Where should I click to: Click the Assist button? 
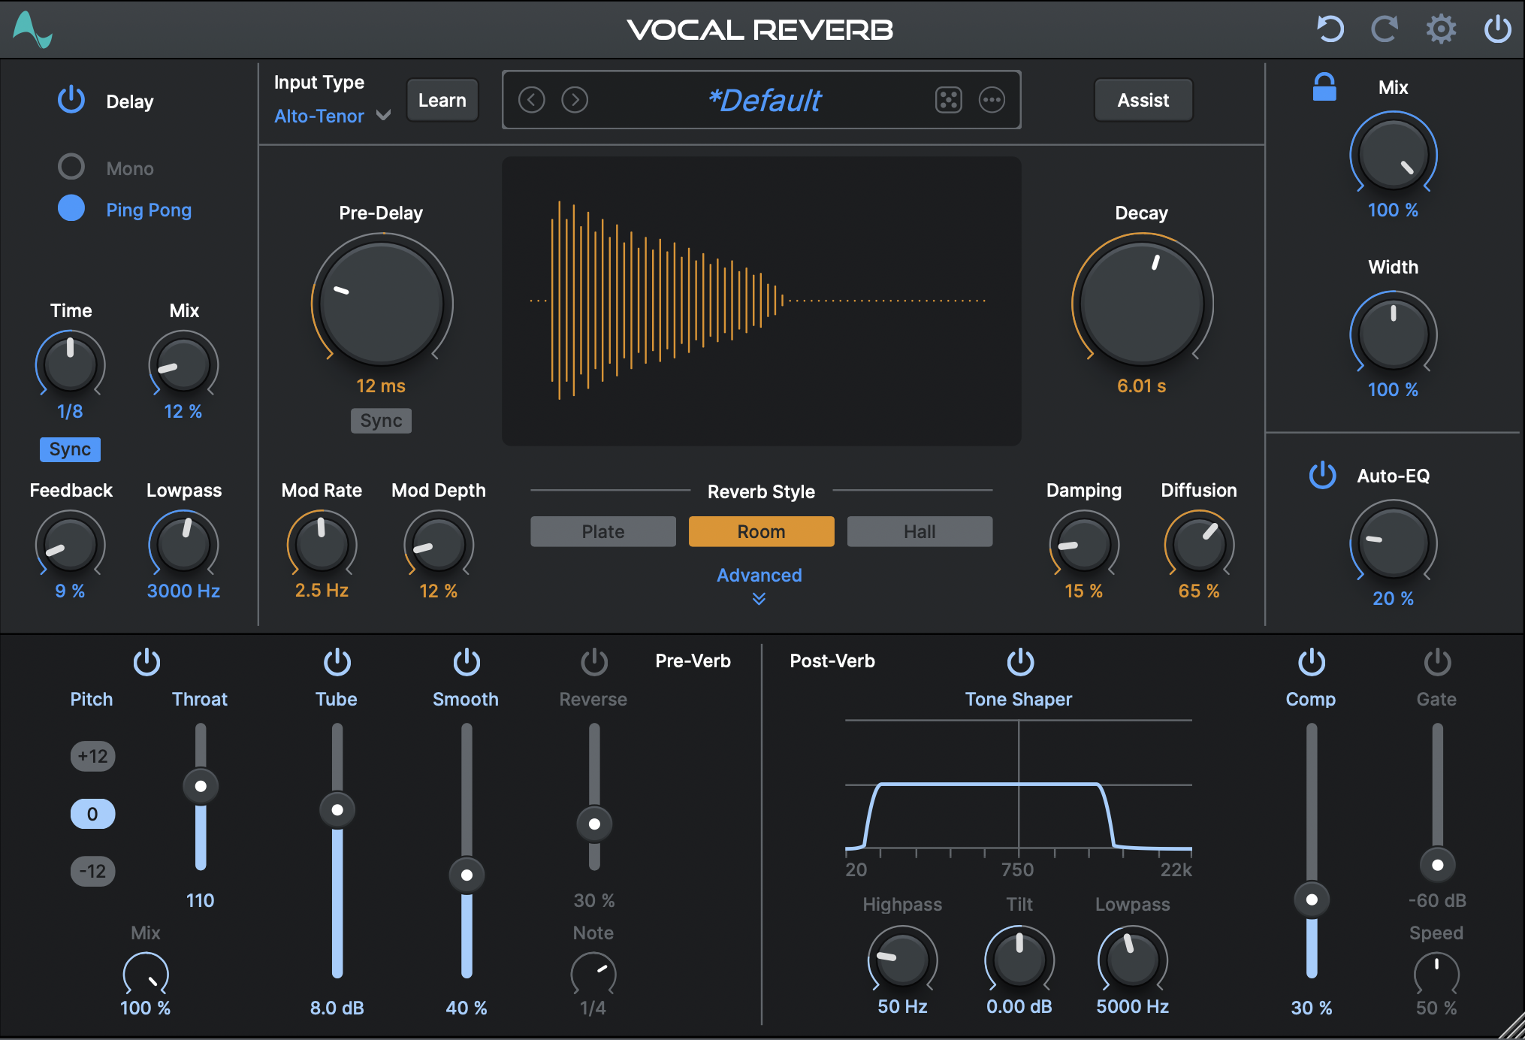1143,100
